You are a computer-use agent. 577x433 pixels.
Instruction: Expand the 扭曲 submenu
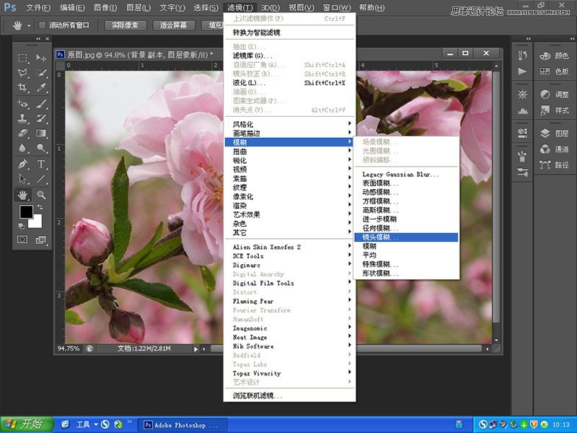point(290,152)
